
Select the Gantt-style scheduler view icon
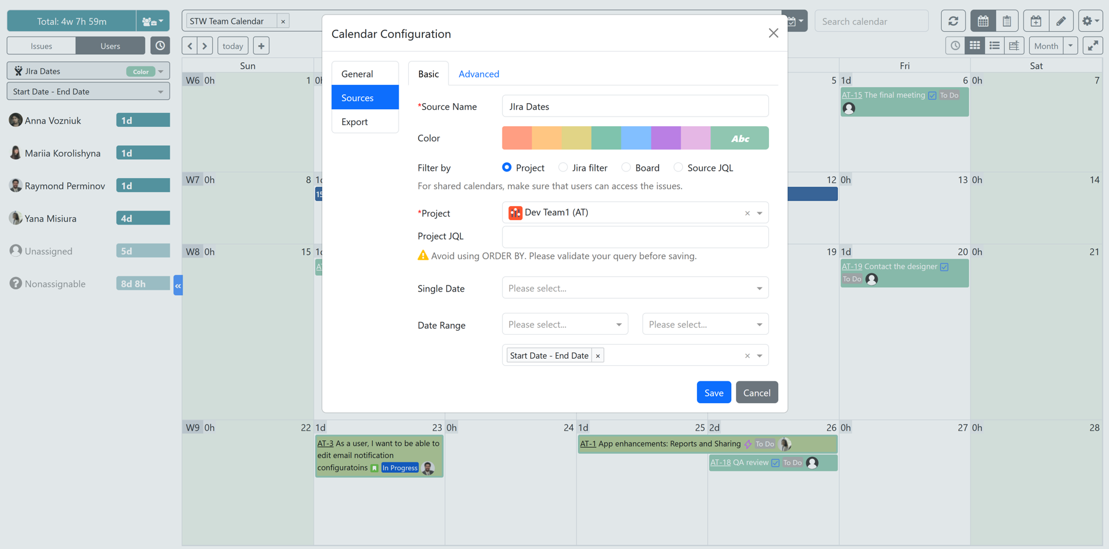(1014, 45)
